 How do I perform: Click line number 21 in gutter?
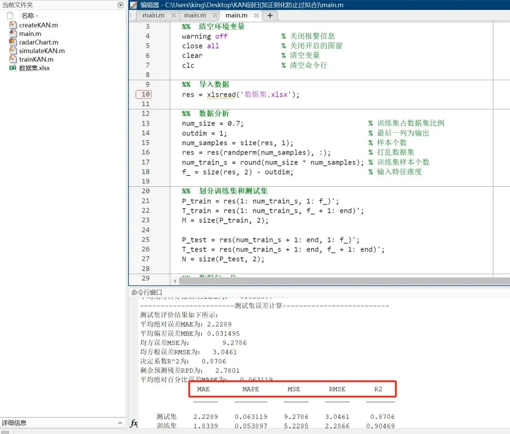pos(145,201)
